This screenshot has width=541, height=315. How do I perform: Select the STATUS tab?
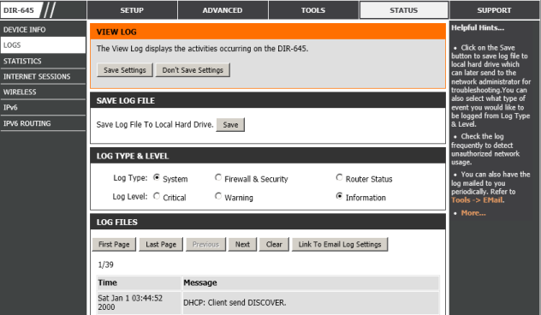pyautogui.click(x=404, y=10)
